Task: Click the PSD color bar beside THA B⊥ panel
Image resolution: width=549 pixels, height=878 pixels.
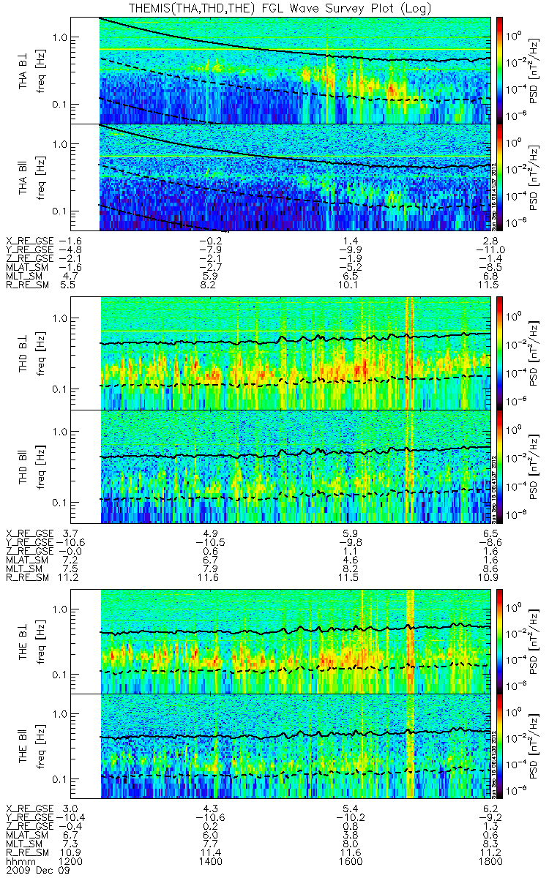Action: (x=500, y=70)
